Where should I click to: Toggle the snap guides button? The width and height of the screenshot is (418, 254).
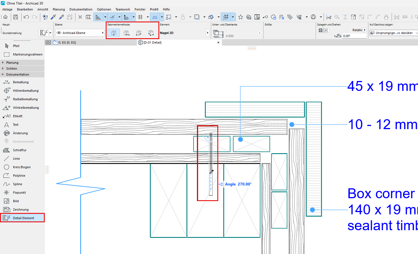[112, 17]
